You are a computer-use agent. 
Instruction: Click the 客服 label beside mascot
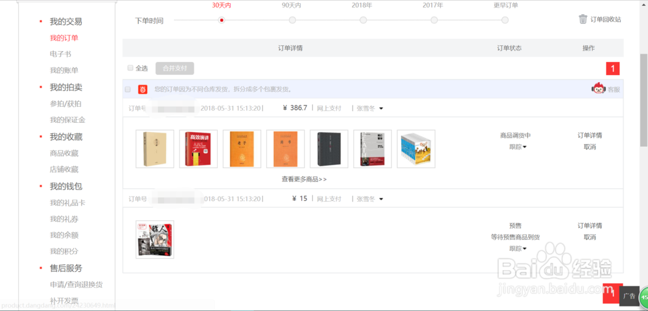[614, 89]
